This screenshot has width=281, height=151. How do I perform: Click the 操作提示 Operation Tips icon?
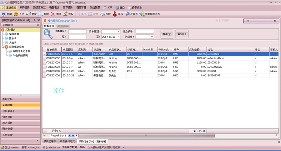coord(45,21)
